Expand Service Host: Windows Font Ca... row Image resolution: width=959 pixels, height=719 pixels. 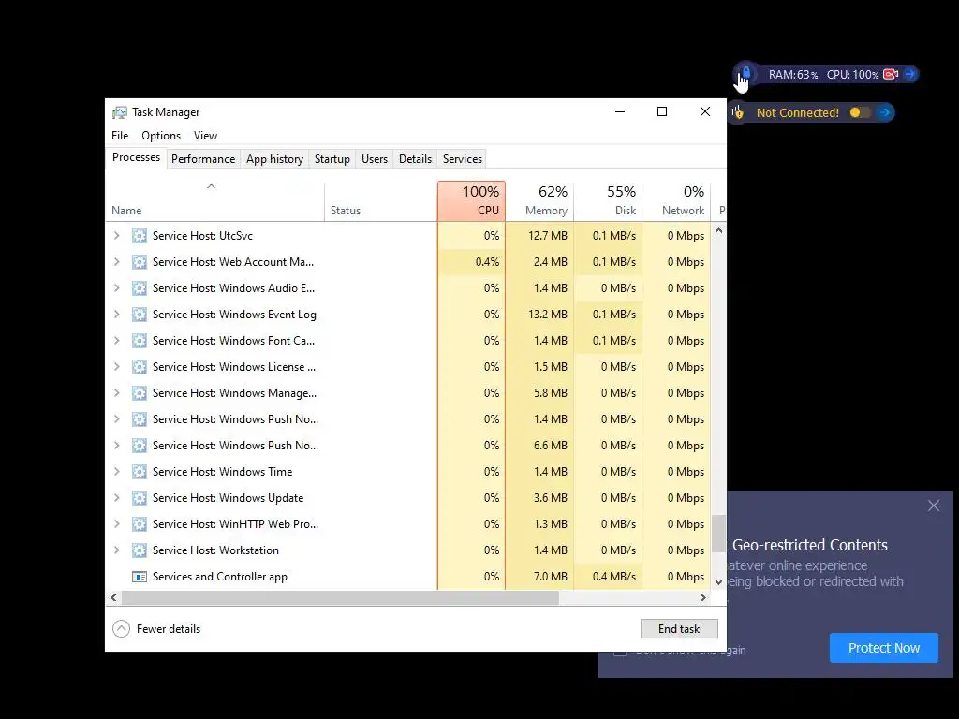pos(117,341)
